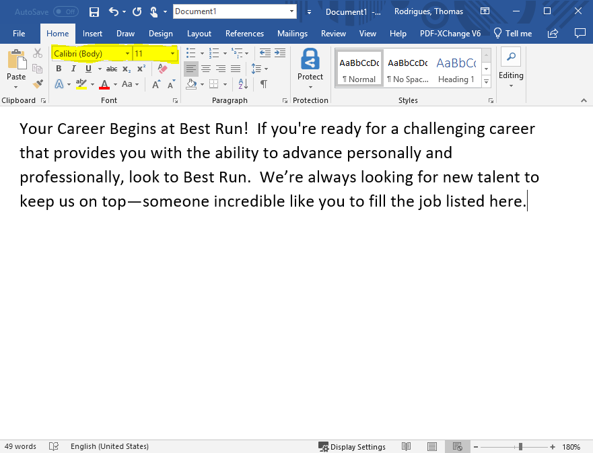Viewport: 593px width, 453px height.
Task: Switch to Read Mode view
Action: (406, 446)
